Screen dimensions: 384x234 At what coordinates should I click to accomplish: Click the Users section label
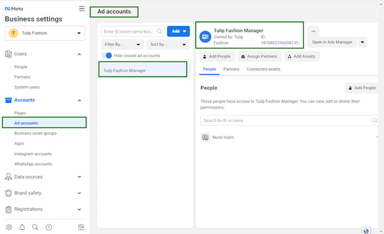point(20,54)
